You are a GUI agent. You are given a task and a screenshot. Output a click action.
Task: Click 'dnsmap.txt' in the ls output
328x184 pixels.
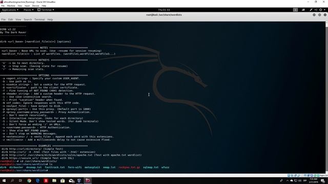pos(34,167)
